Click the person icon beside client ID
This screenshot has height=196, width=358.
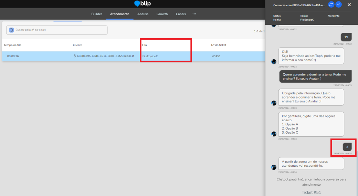point(75,56)
